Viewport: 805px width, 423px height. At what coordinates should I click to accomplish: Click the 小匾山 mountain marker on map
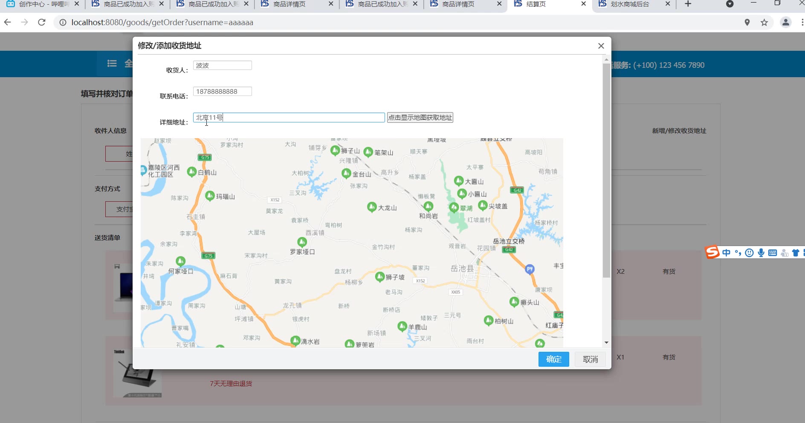click(x=462, y=193)
